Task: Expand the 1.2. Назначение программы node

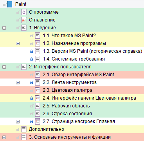Action: pyautogui.click(x=18, y=43)
